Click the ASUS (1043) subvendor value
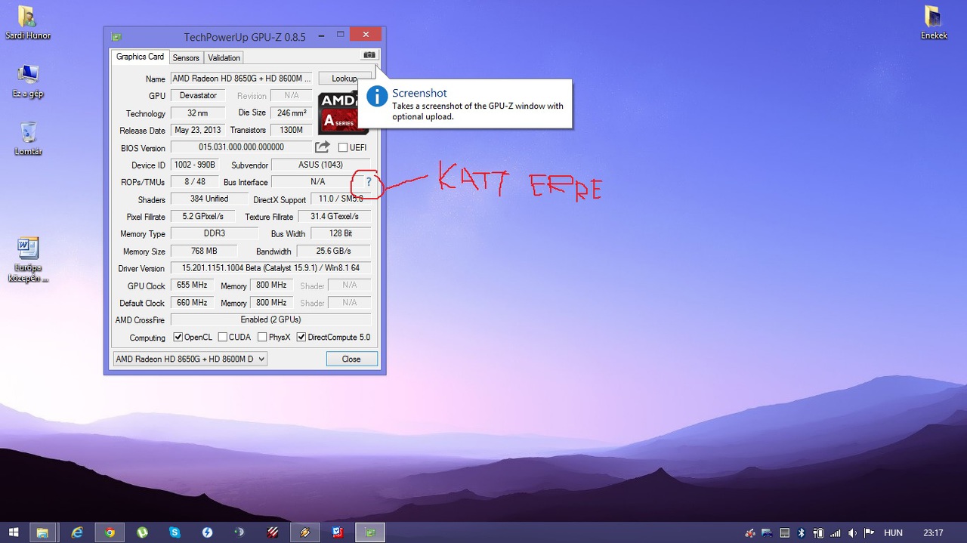 pyautogui.click(x=321, y=165)
